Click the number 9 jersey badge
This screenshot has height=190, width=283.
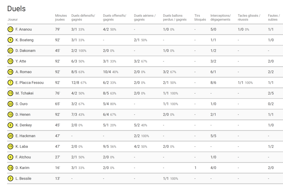click(10, 40)
